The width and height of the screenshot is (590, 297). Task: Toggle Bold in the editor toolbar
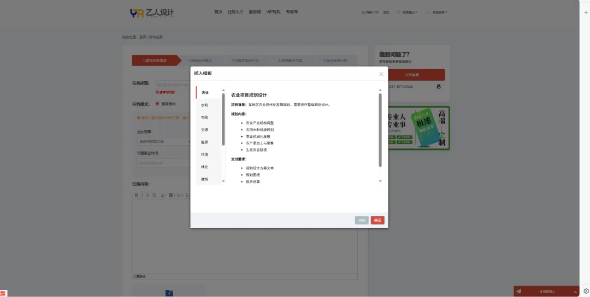(137, 195)
